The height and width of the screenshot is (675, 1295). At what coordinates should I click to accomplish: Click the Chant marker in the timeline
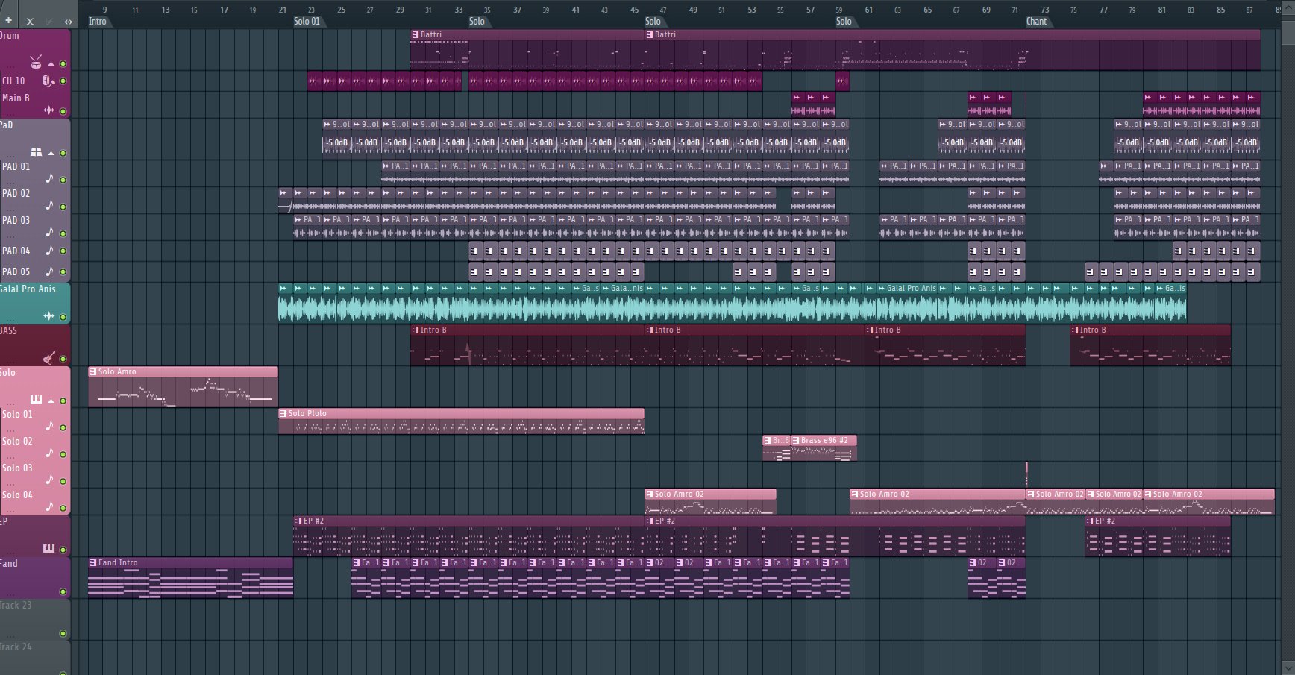1037,22
